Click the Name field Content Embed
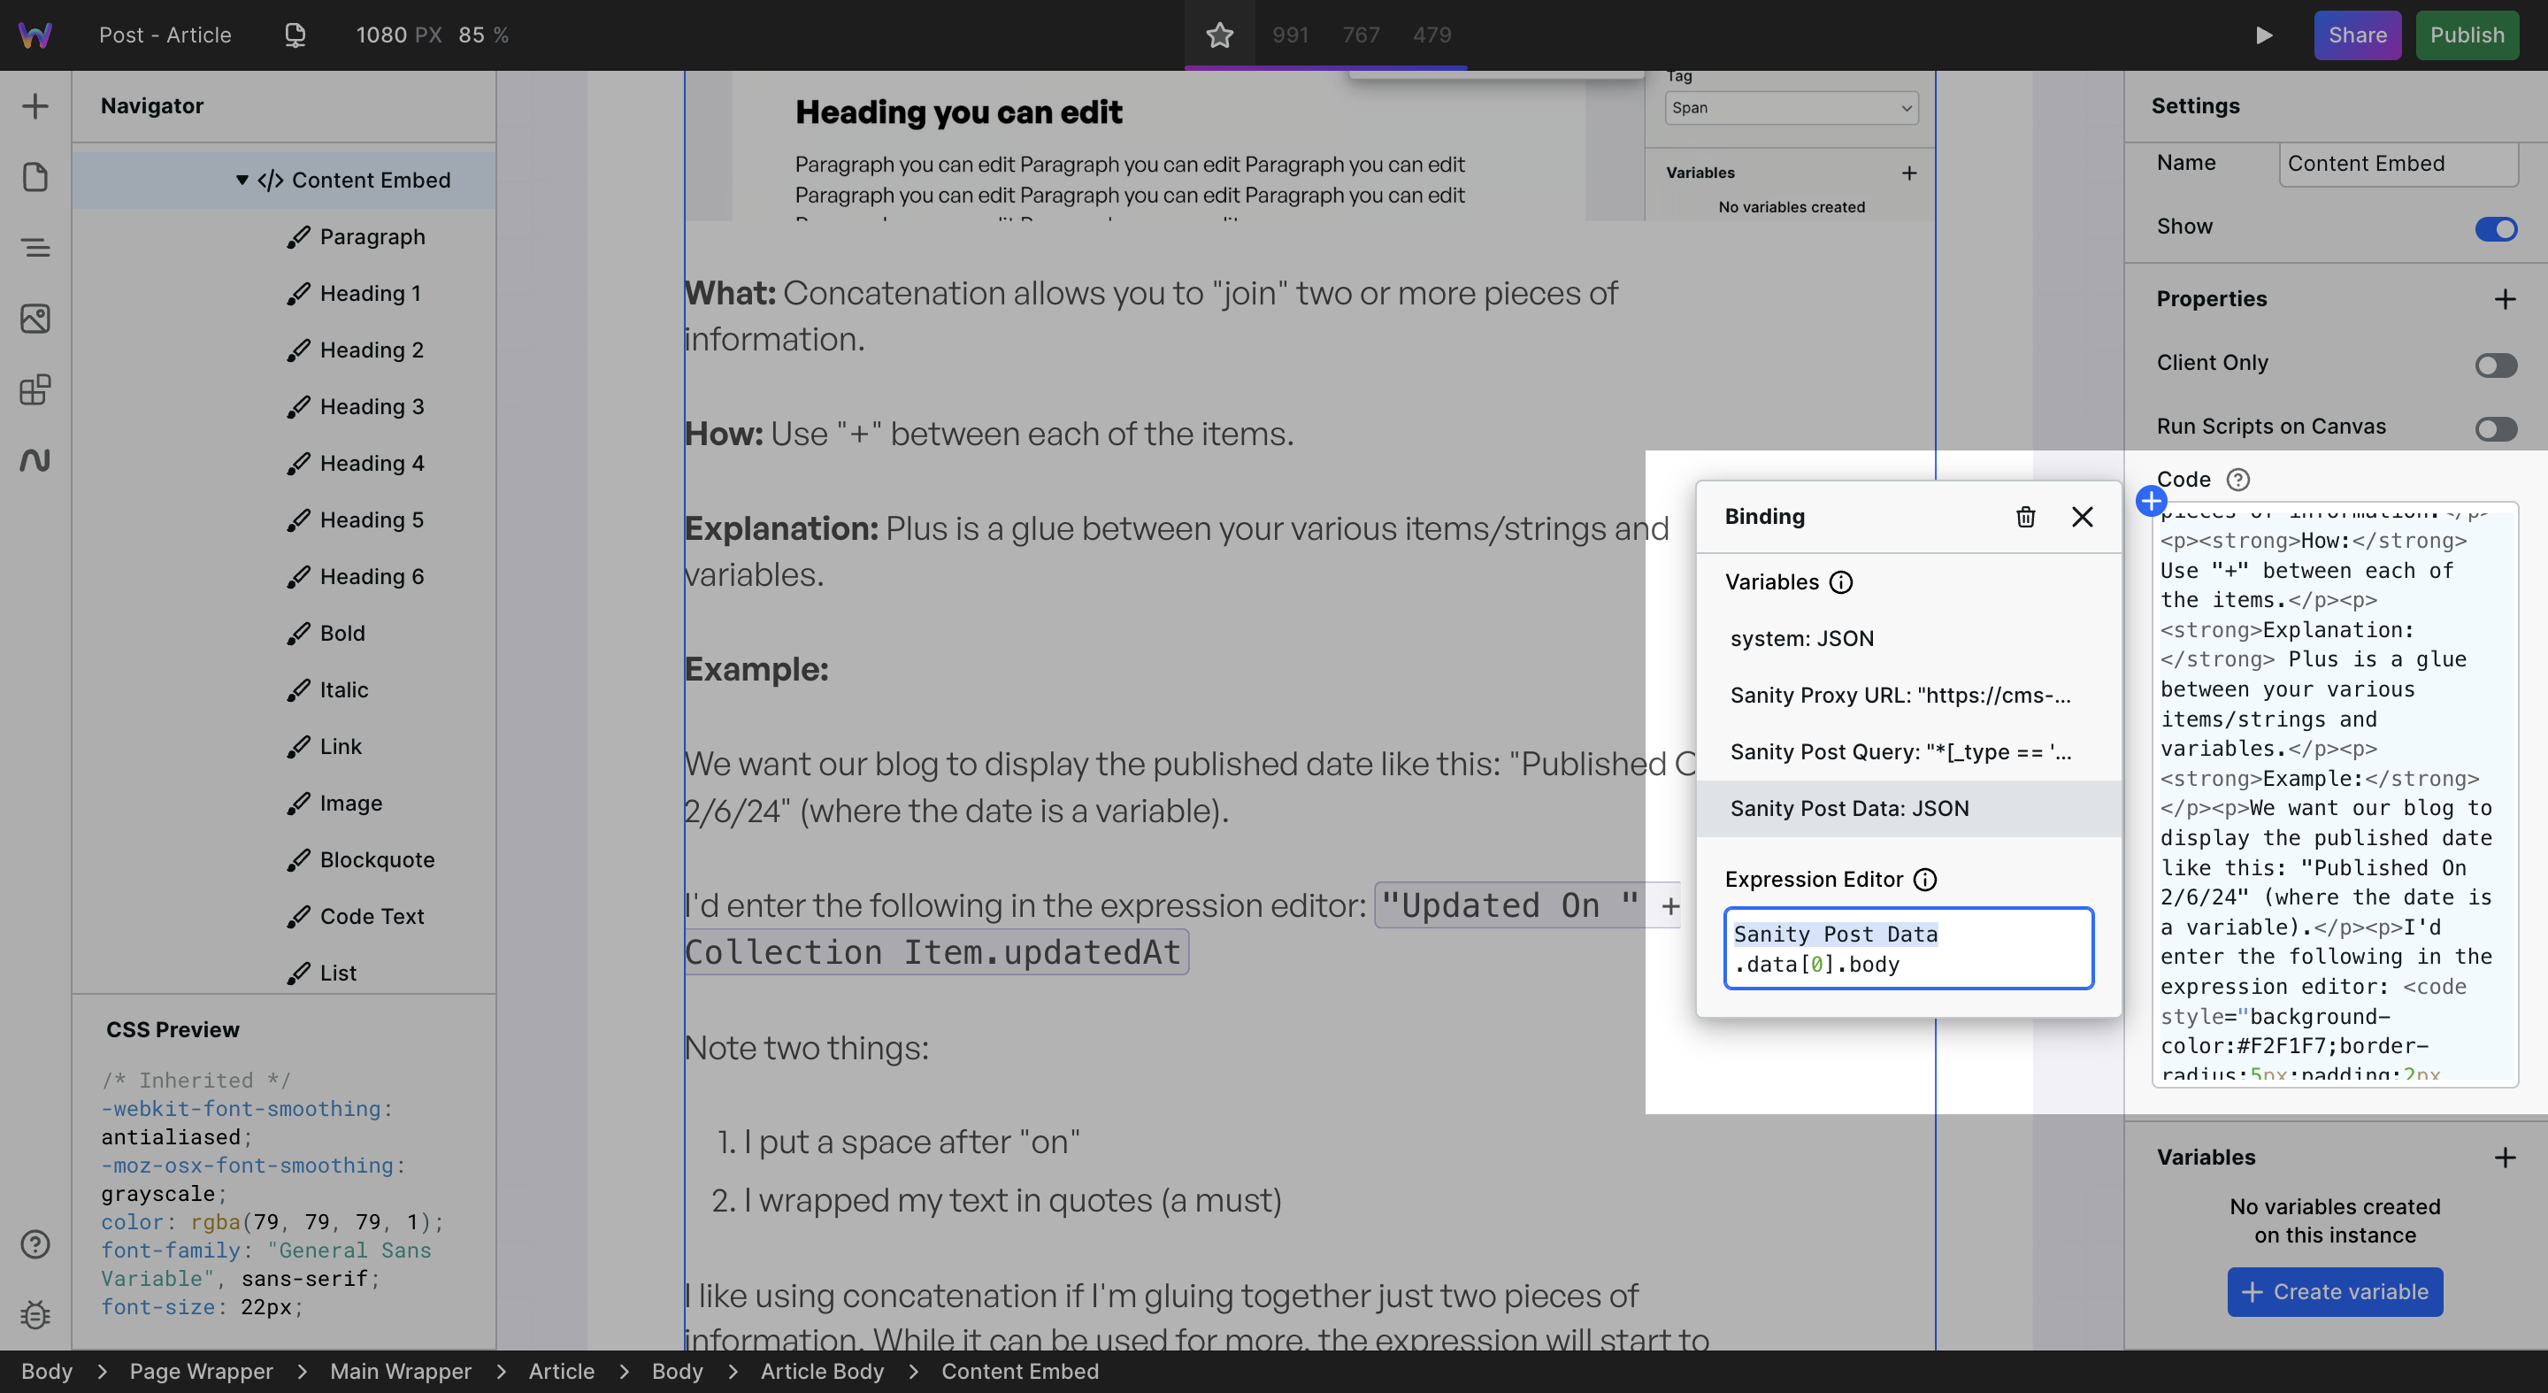This screenshot has width=2548, height=1393. tap(2398, 165)
